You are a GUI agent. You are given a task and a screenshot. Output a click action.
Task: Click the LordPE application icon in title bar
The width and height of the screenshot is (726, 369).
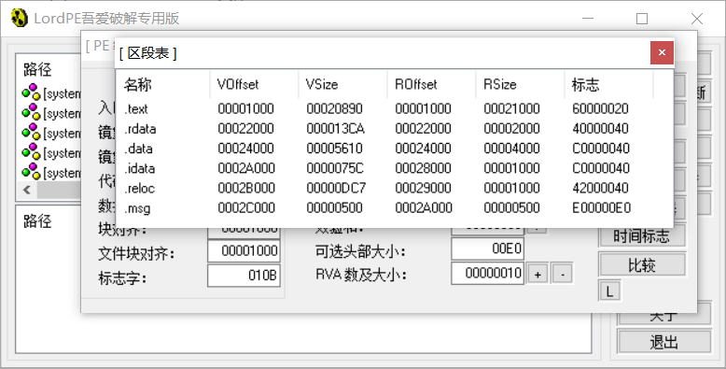19,19
